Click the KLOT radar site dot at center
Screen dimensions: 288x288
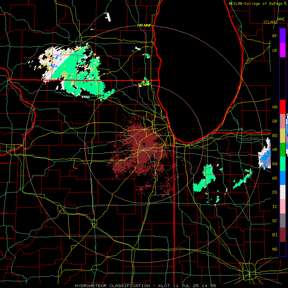coord(144,144)
